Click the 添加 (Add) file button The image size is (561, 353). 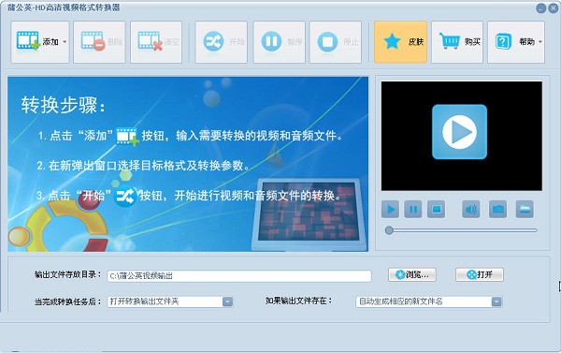40,42
